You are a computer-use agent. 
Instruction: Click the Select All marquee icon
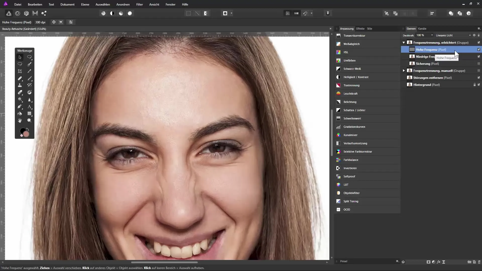click(189, 13)
